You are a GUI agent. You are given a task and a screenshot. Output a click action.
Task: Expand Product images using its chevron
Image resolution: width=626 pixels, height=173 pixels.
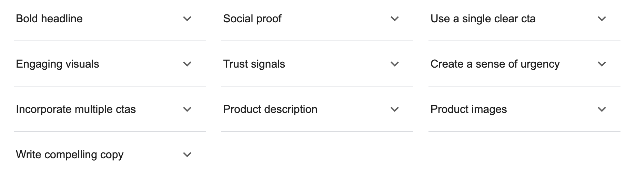tap(602, 109)
